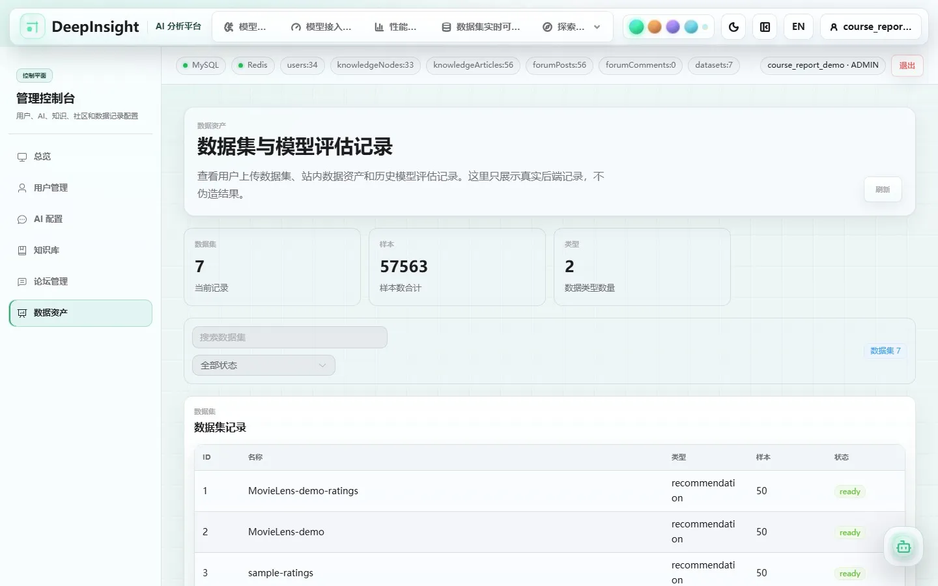Image resolution: width=938 pixels, height=586 pixels.
Task: Click the 样本 stat card showing 57563
Action: pyautogui.click(x=457, y=267)
